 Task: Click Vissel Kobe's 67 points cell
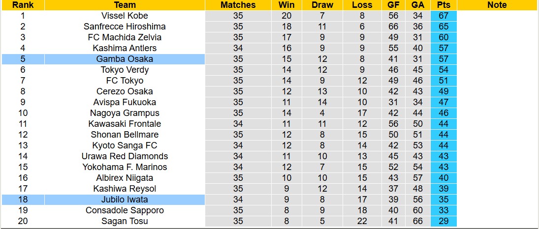click(443, 16)
